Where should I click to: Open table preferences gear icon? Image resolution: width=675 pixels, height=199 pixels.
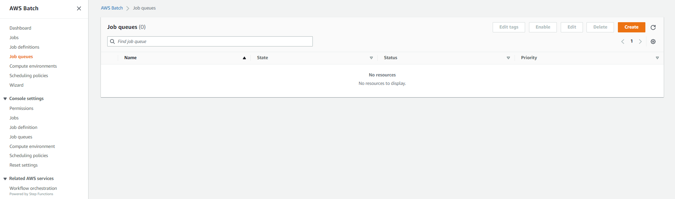tap(653, 42)
